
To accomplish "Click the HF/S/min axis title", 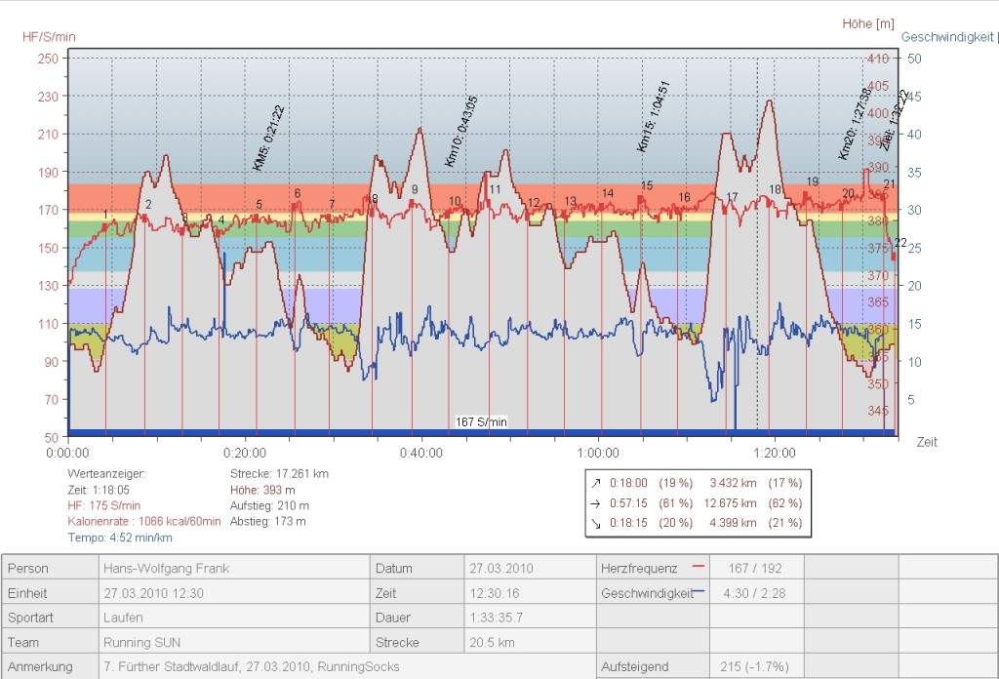I will [x=49, y=36].
